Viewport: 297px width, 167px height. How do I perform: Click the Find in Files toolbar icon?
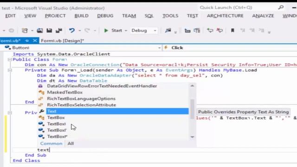(168, 31)
